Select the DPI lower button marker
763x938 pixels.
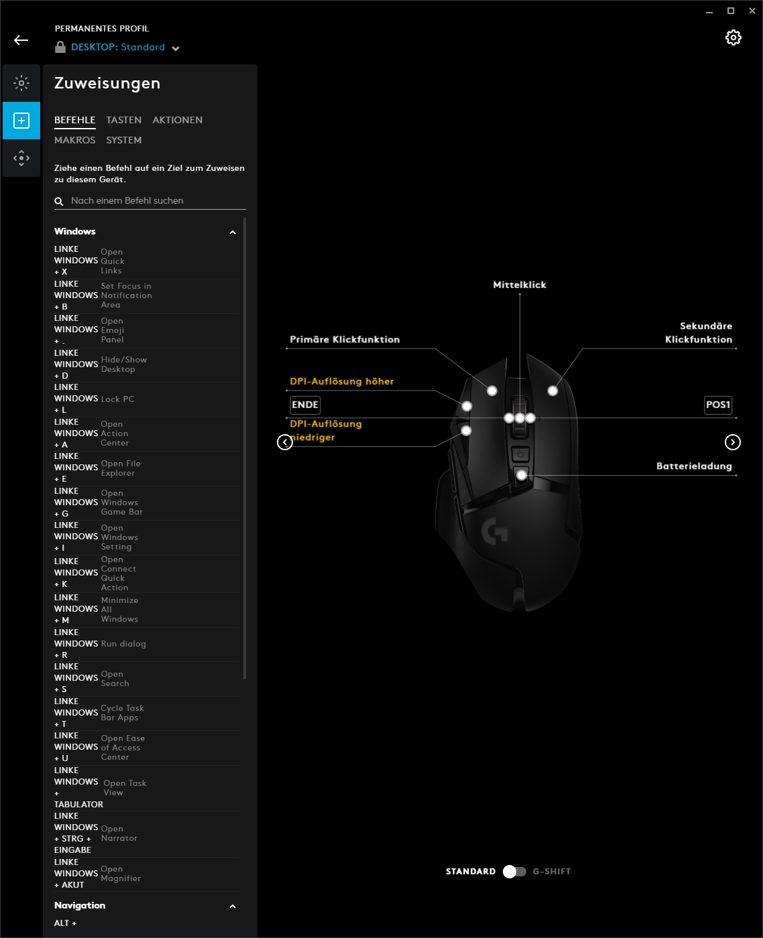466,431
